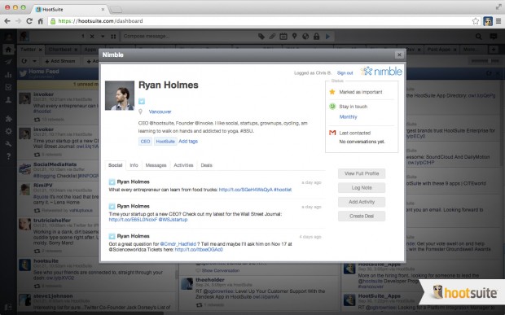Expand the profile dropdown arrow in top bar
This screenshot has width=505, height=315.
coord(103,37)
